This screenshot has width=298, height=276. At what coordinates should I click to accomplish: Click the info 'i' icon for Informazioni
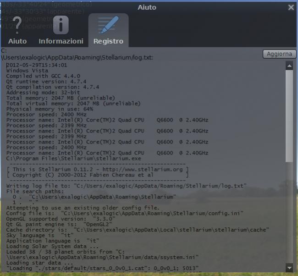tap(61, 26)
